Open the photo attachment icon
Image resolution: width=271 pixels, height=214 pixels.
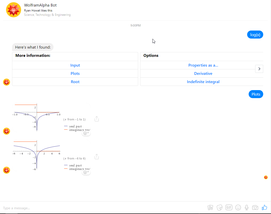[210, 207]
